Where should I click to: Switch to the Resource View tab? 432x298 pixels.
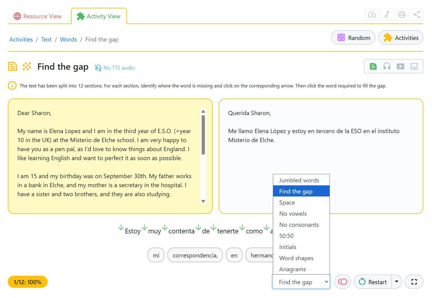coord(38,16)
